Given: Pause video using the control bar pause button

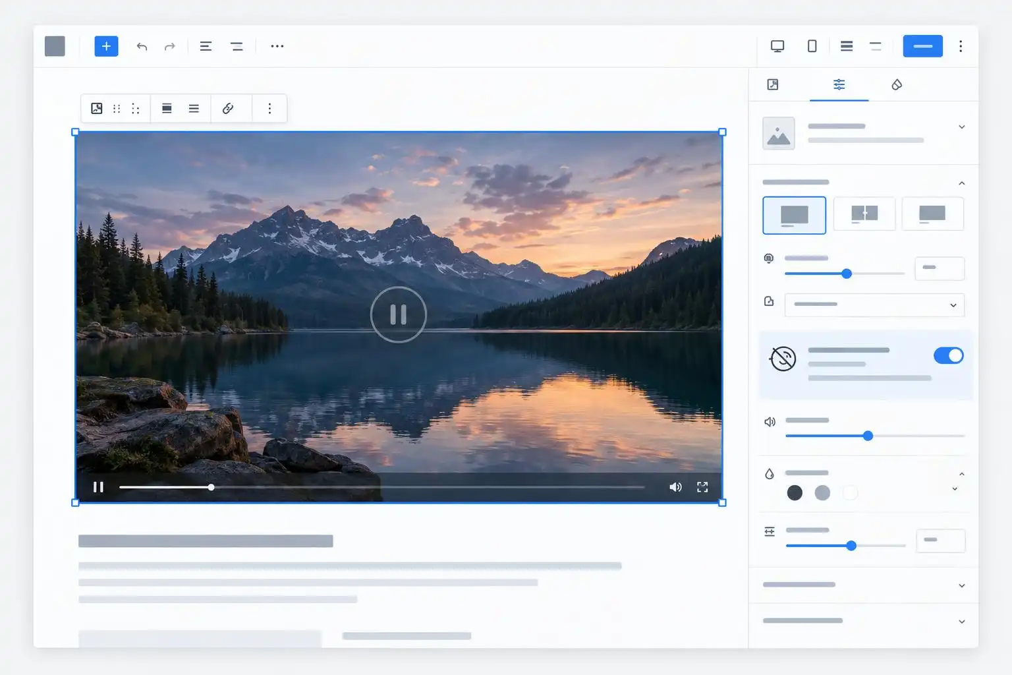Looking at the screenshot, I should (98, 487).
